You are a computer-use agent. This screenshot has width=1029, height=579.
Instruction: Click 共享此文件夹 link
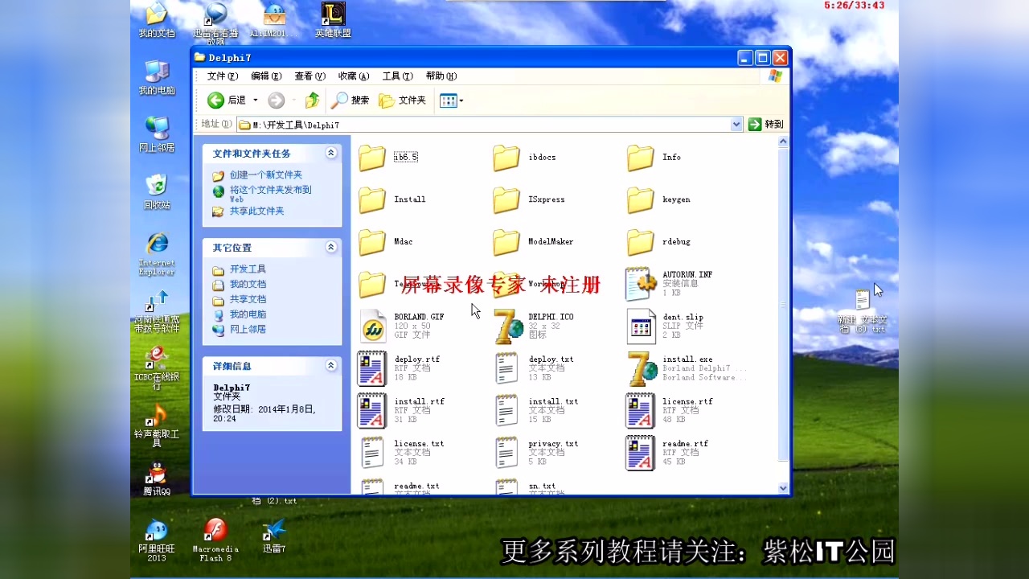point(256,211)
